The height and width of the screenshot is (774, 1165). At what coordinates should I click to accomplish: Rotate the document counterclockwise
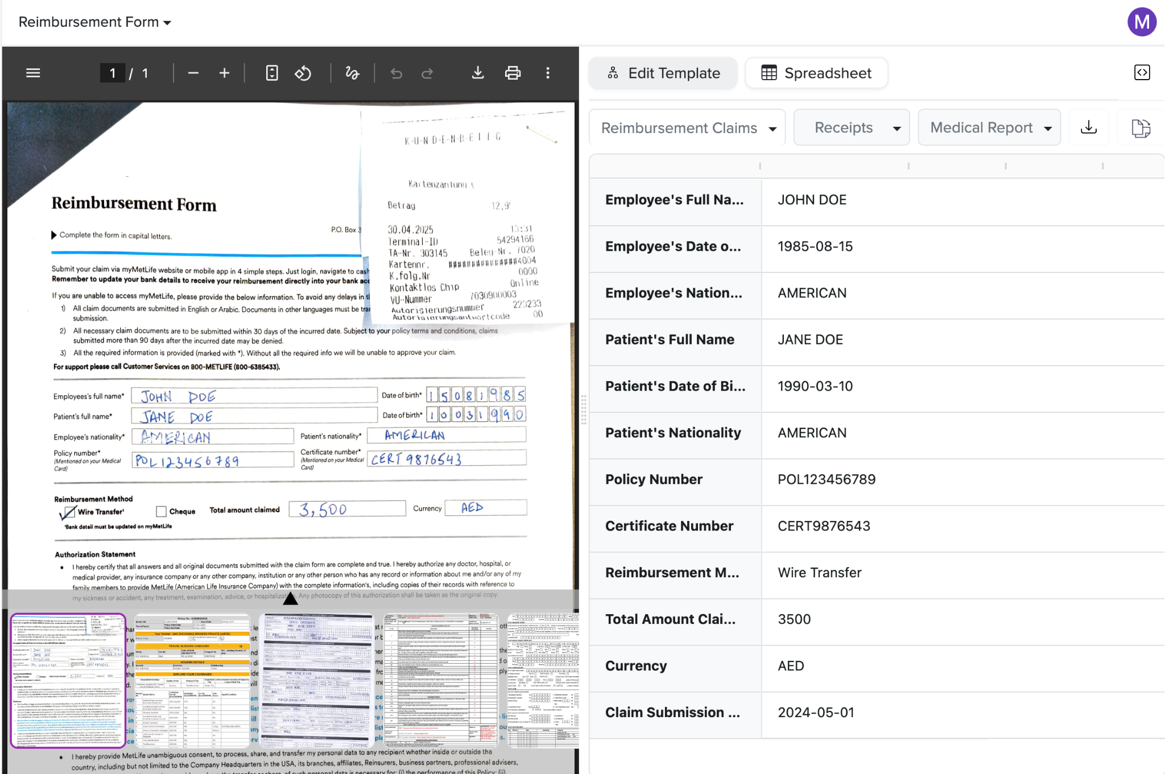303,73
